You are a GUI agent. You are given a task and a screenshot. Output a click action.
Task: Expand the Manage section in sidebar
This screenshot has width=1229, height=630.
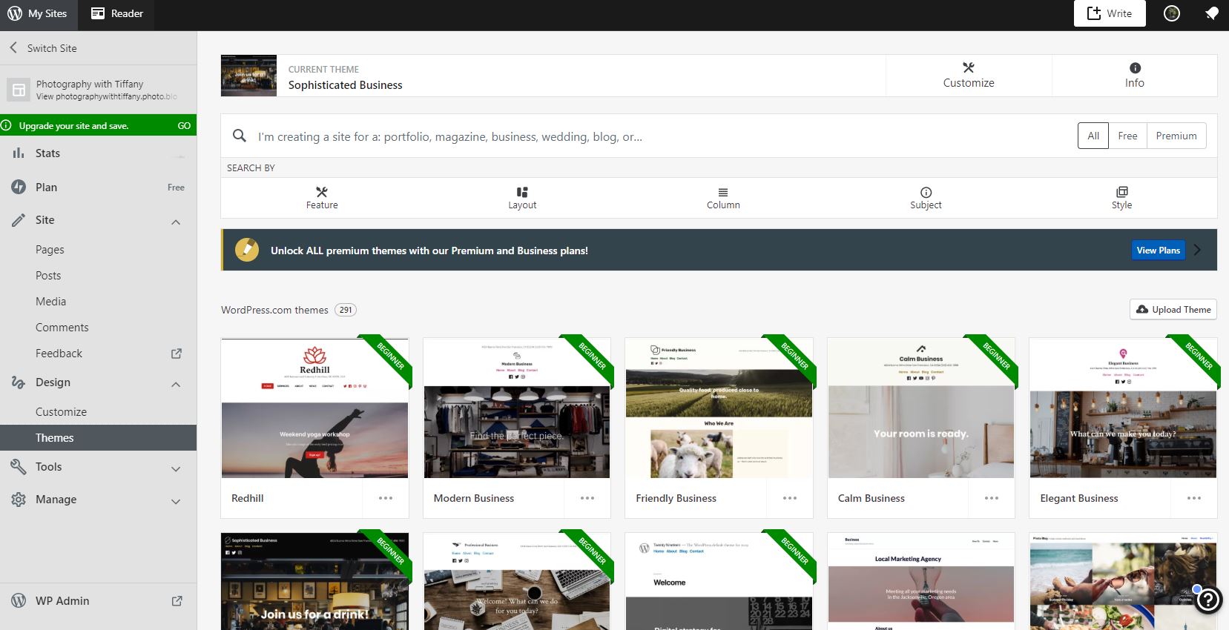176,501
